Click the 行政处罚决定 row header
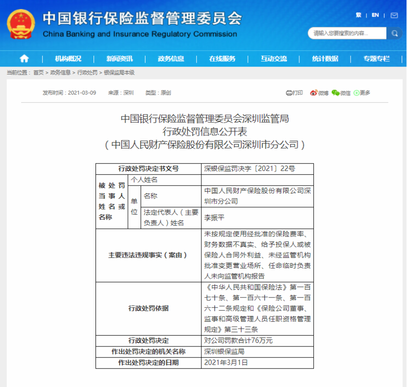407x387 pixels. tap(148, 340)
